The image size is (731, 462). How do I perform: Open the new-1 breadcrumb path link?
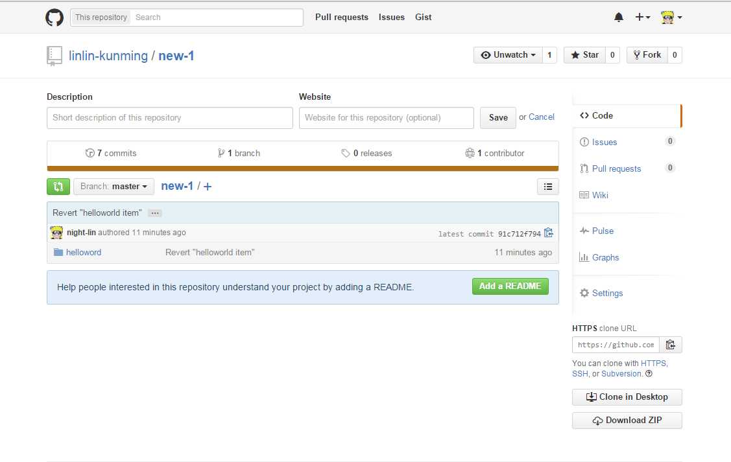tap(177, 187)
